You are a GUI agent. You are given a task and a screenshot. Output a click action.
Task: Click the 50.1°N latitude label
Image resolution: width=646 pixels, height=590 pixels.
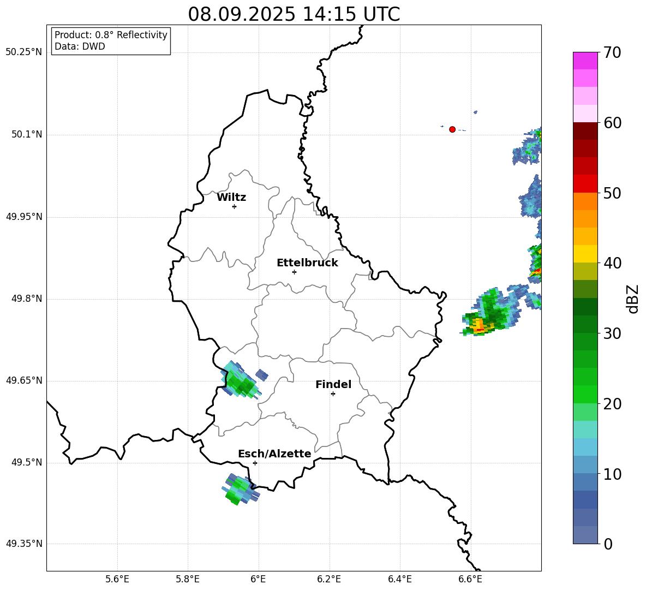click(27, 134)
